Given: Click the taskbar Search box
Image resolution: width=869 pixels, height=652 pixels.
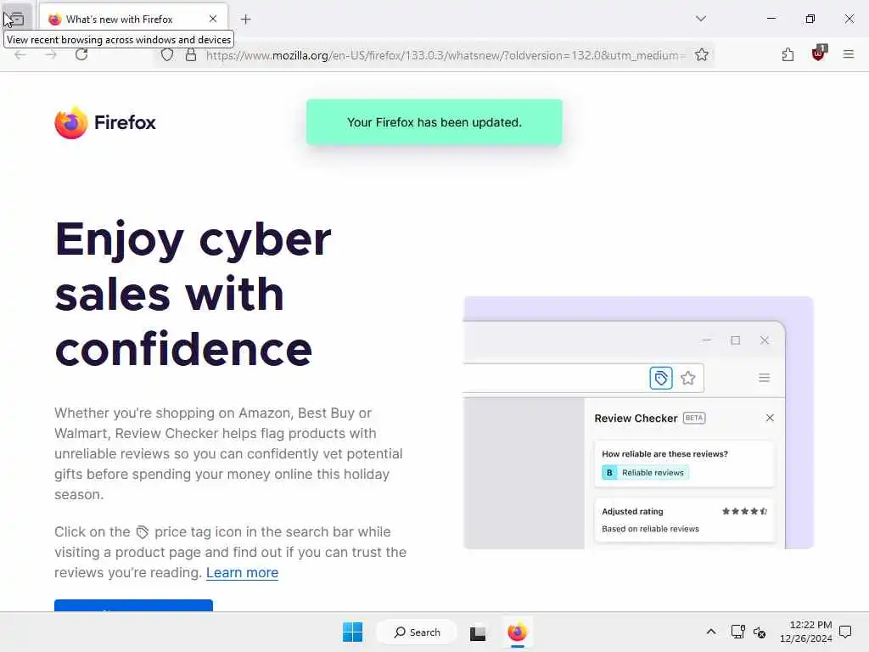Looking at the screenshot, I should [x=417, y=632].
